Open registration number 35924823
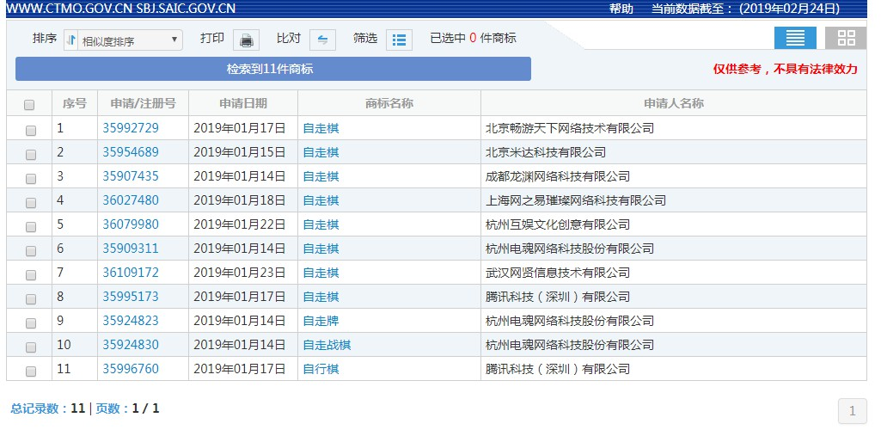This screenshot has width=881, height=436. click(x=131, y=321)
